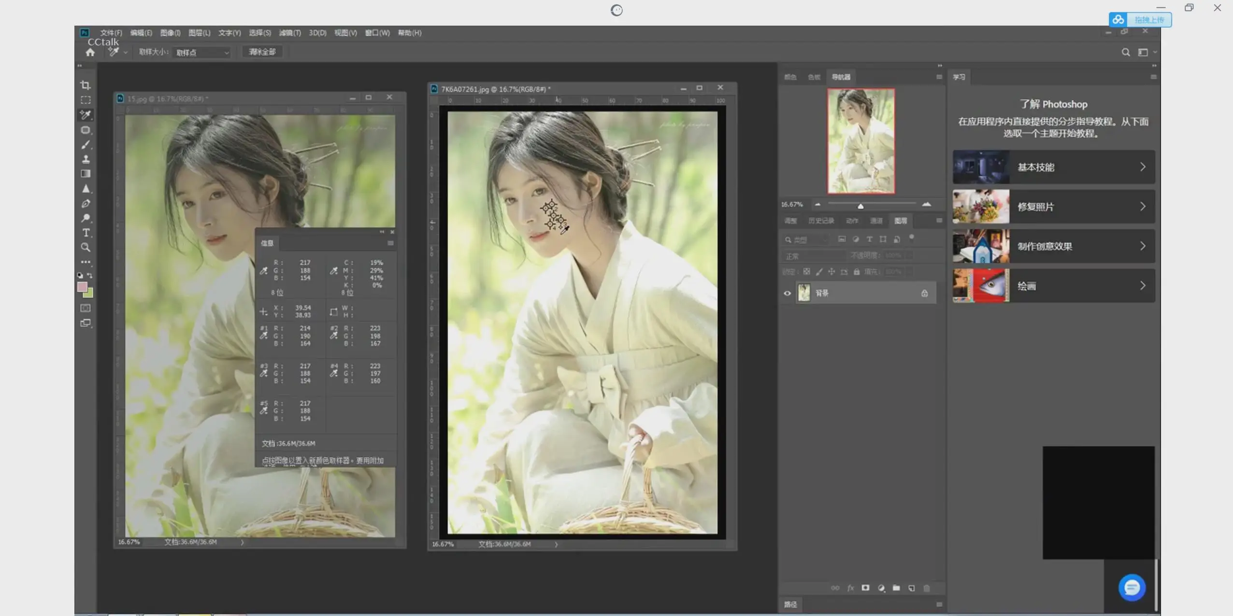This screenshot has height=616, width=1233.
Task: Toggle Quick Mask mode icon
Action: tap(86, 308)
